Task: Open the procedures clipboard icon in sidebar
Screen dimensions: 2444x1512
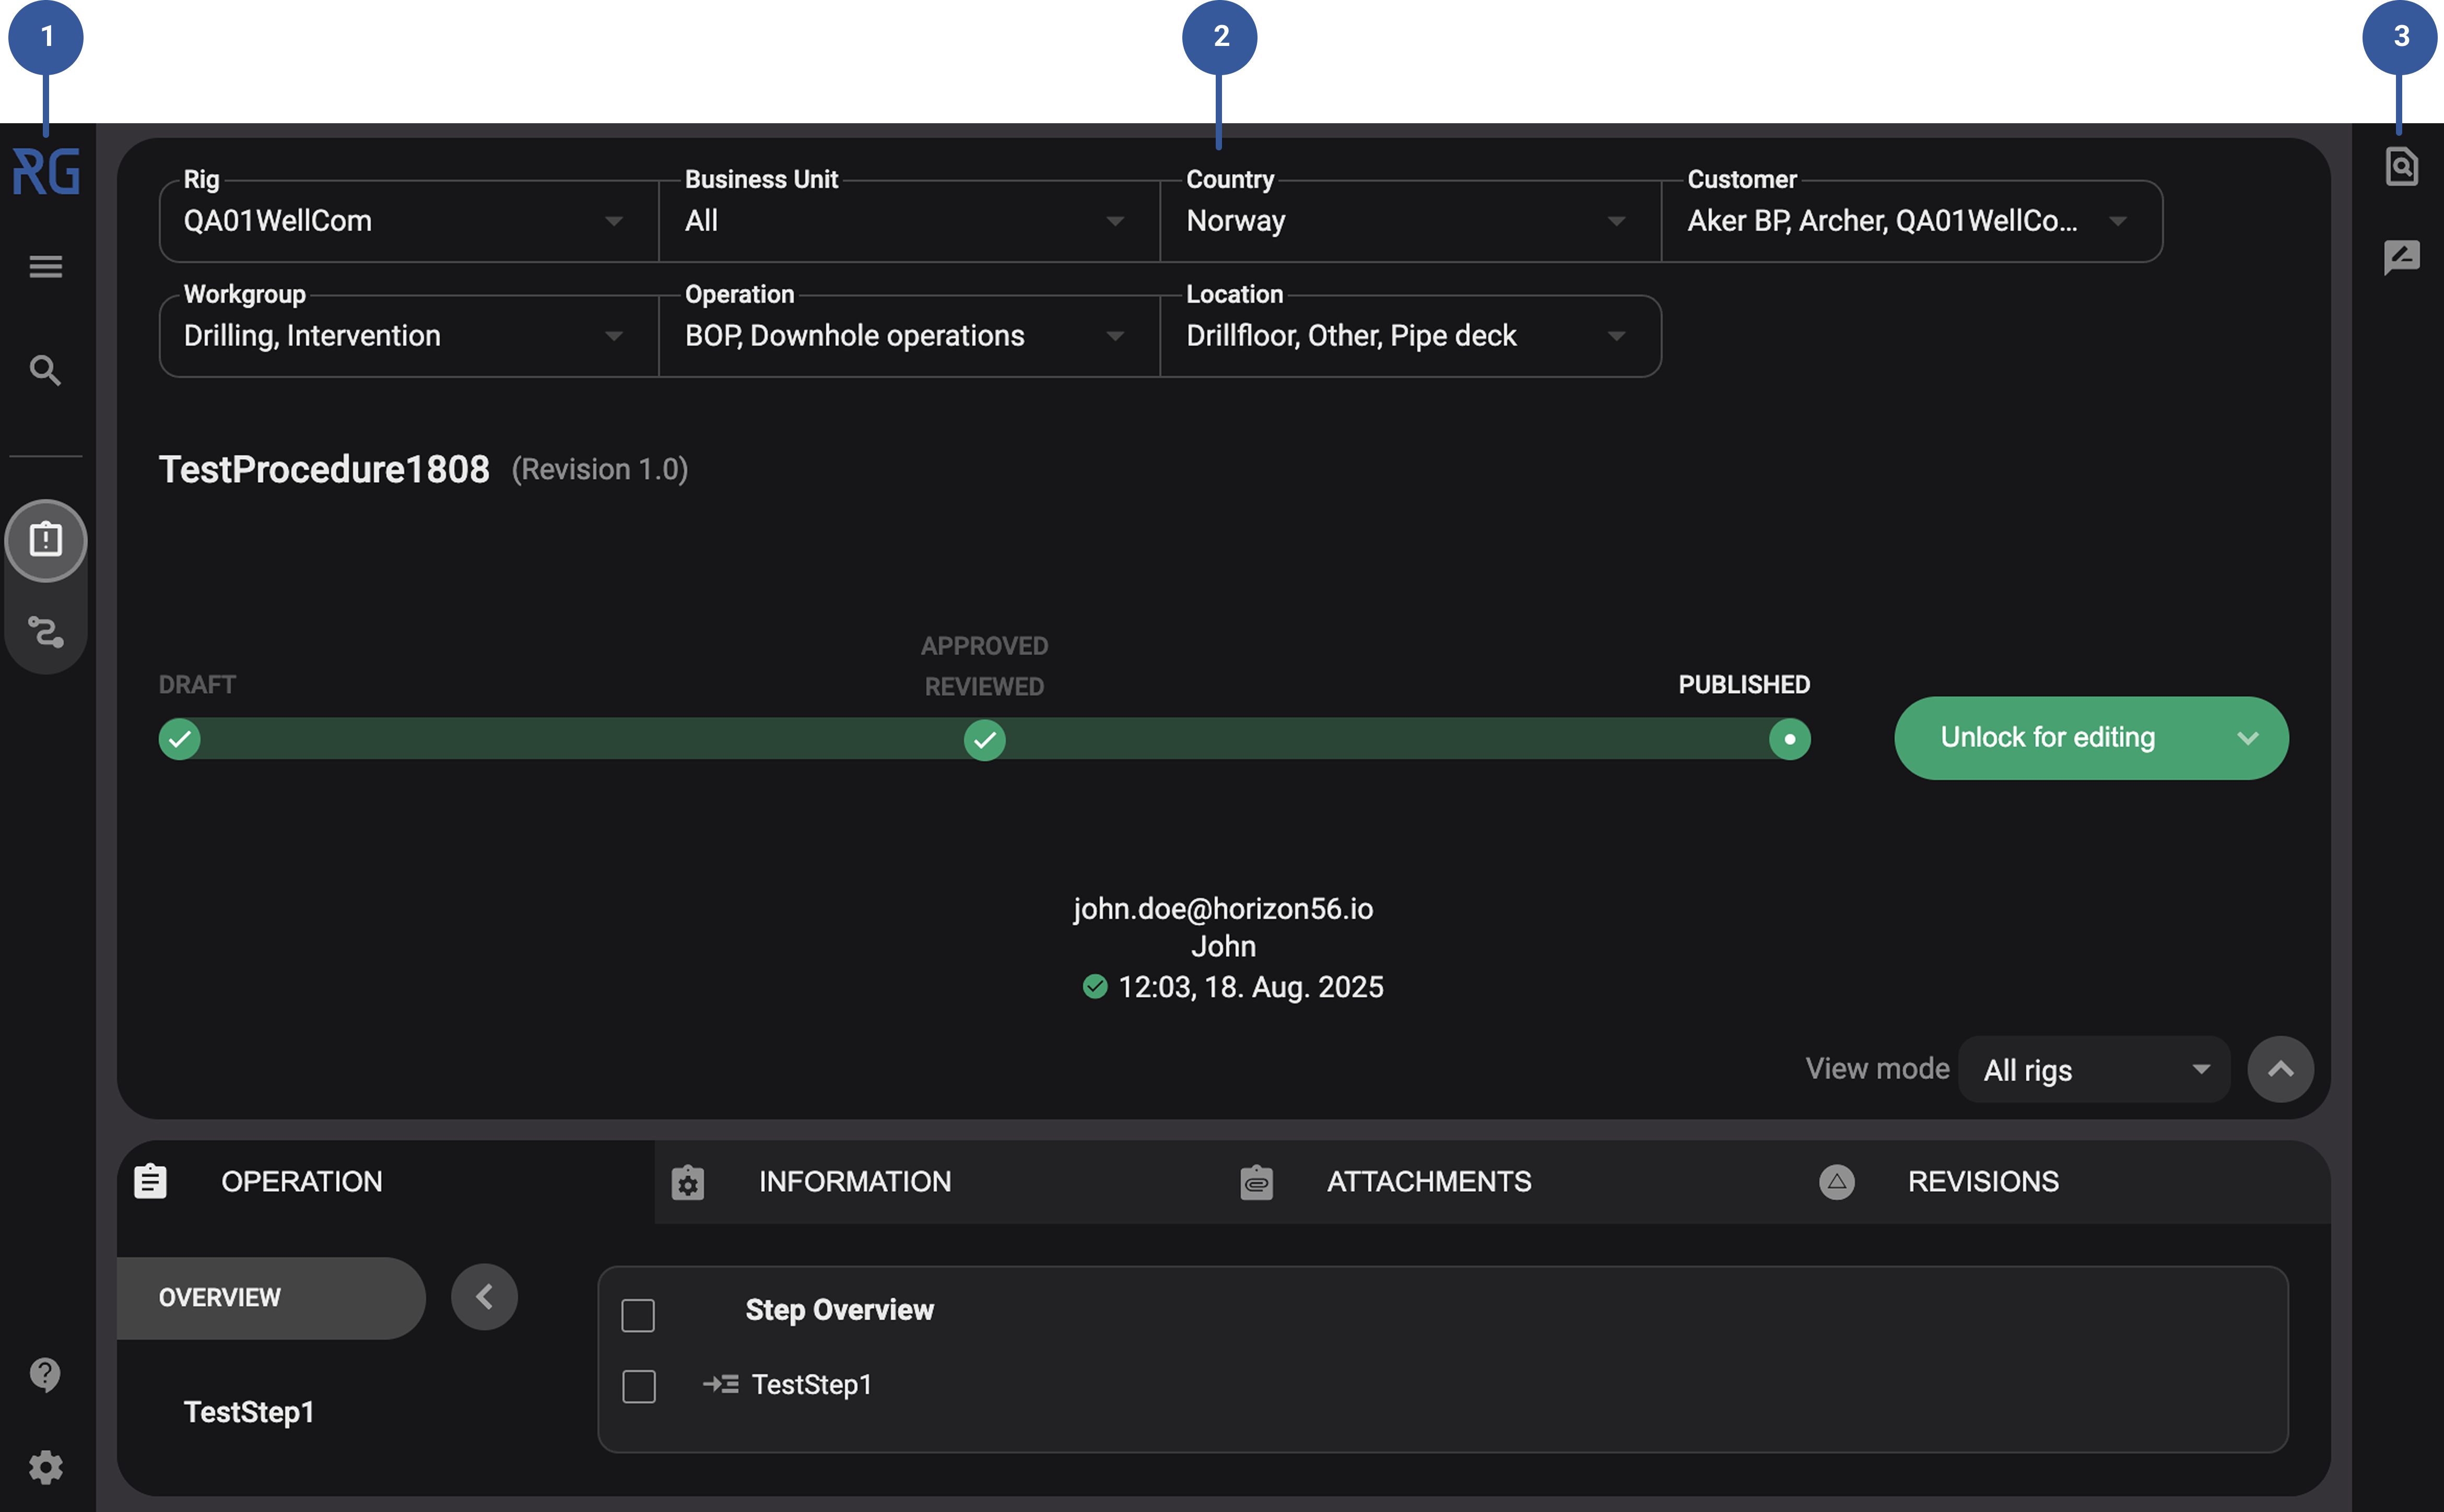Action: click(x=45, y=540)
